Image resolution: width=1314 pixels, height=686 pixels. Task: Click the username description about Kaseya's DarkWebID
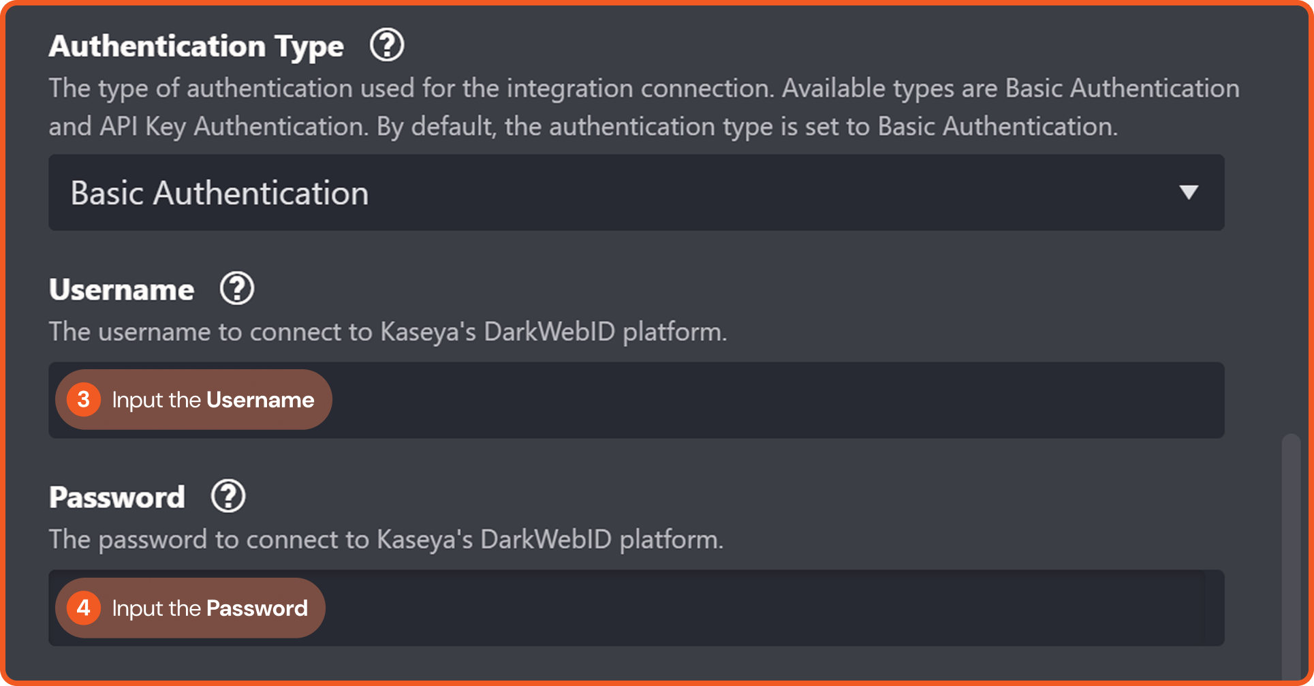tap(388, 332)
